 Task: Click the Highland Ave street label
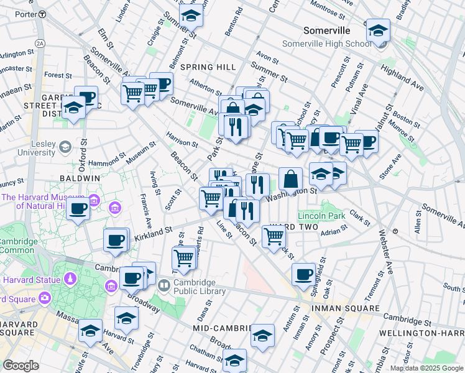coord(402,78)
